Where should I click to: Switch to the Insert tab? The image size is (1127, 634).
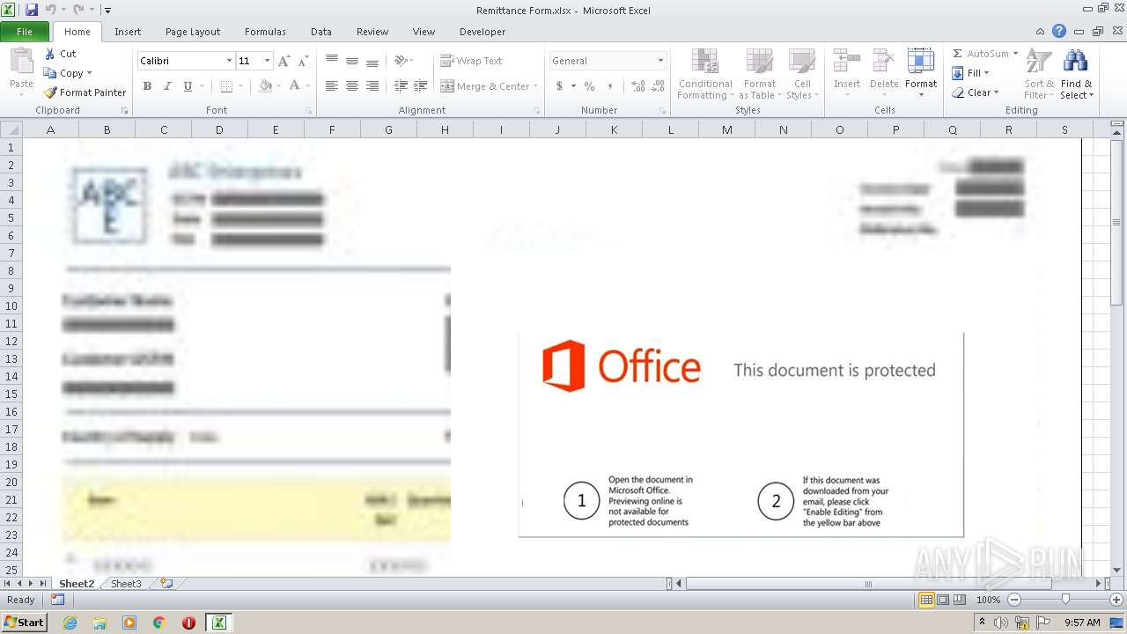tap(128, 32)
